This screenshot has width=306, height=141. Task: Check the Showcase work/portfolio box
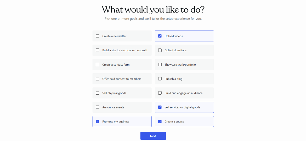(x=160, y=65)
